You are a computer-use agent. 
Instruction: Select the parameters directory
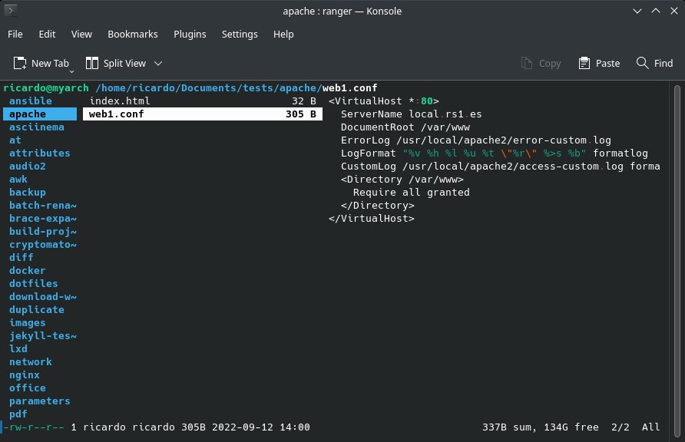click(40, 401)
